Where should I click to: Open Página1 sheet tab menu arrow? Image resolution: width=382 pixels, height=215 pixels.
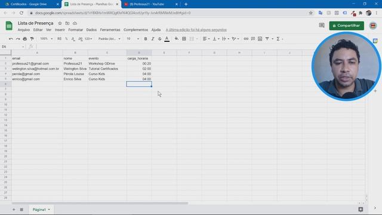tap(49, 210)
